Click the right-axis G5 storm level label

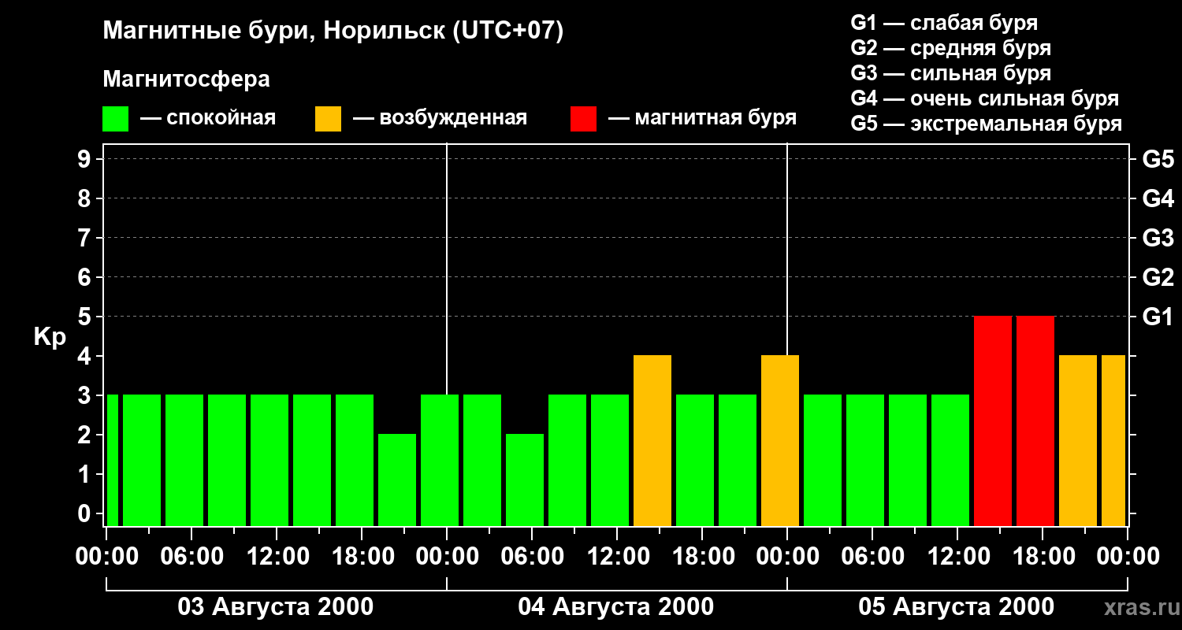tap(1158, 159)
